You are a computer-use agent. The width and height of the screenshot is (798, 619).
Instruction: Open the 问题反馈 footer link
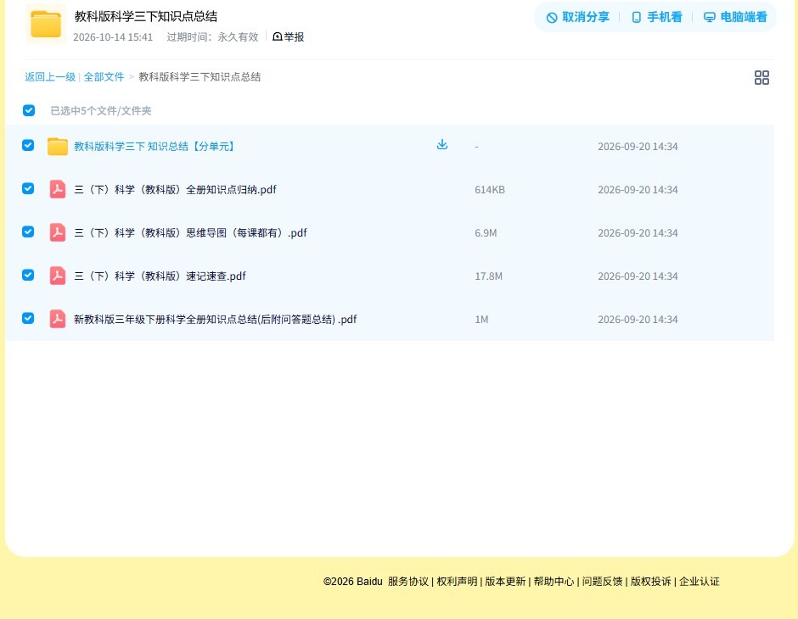[603, 582]
